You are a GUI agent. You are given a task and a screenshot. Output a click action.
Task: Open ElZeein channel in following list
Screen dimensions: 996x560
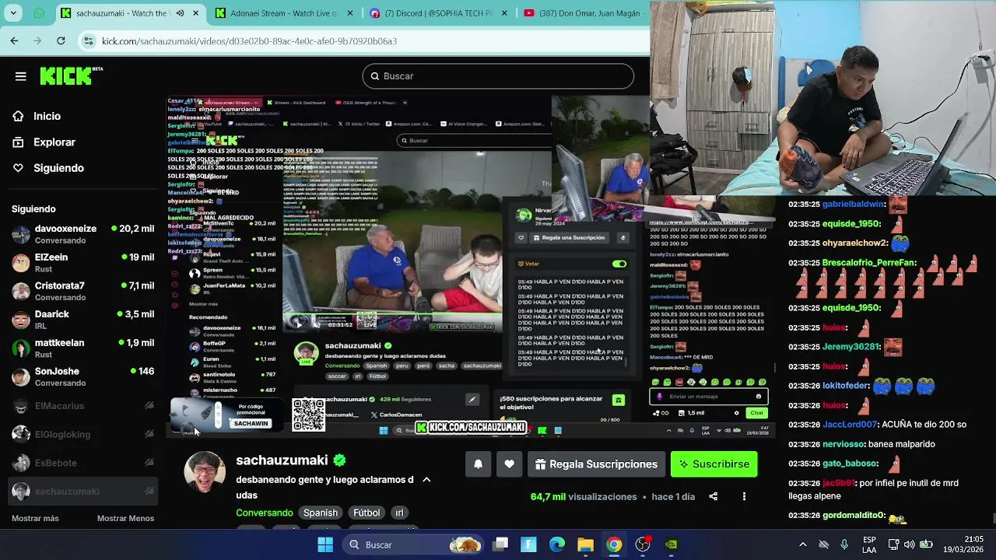[x=82, y=263]
